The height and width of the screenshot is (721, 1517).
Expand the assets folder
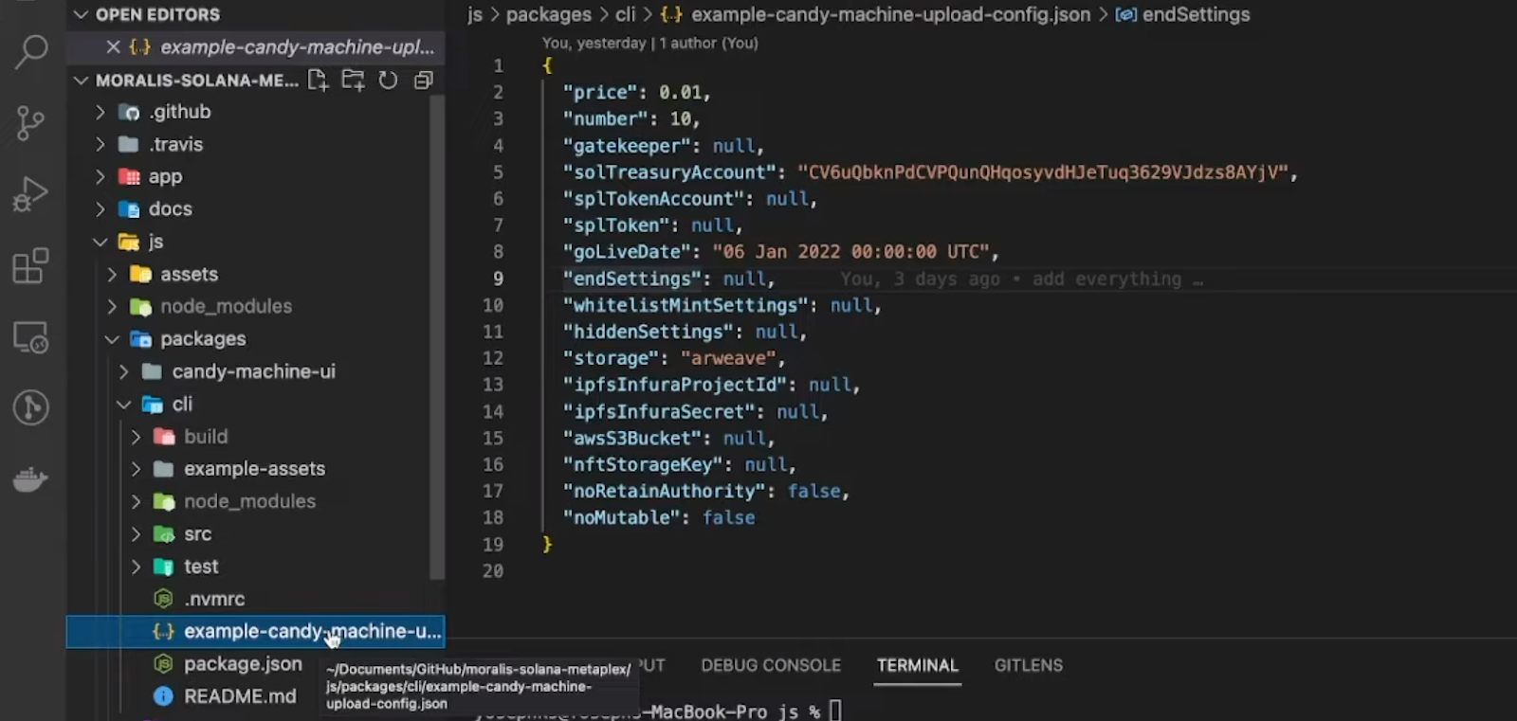112,274
